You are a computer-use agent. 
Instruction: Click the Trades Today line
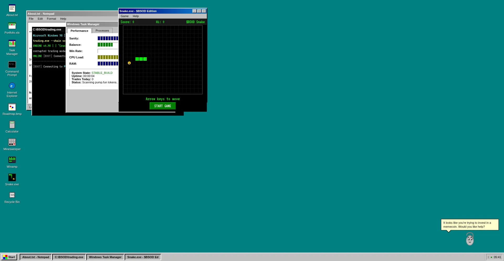(82, 79)
